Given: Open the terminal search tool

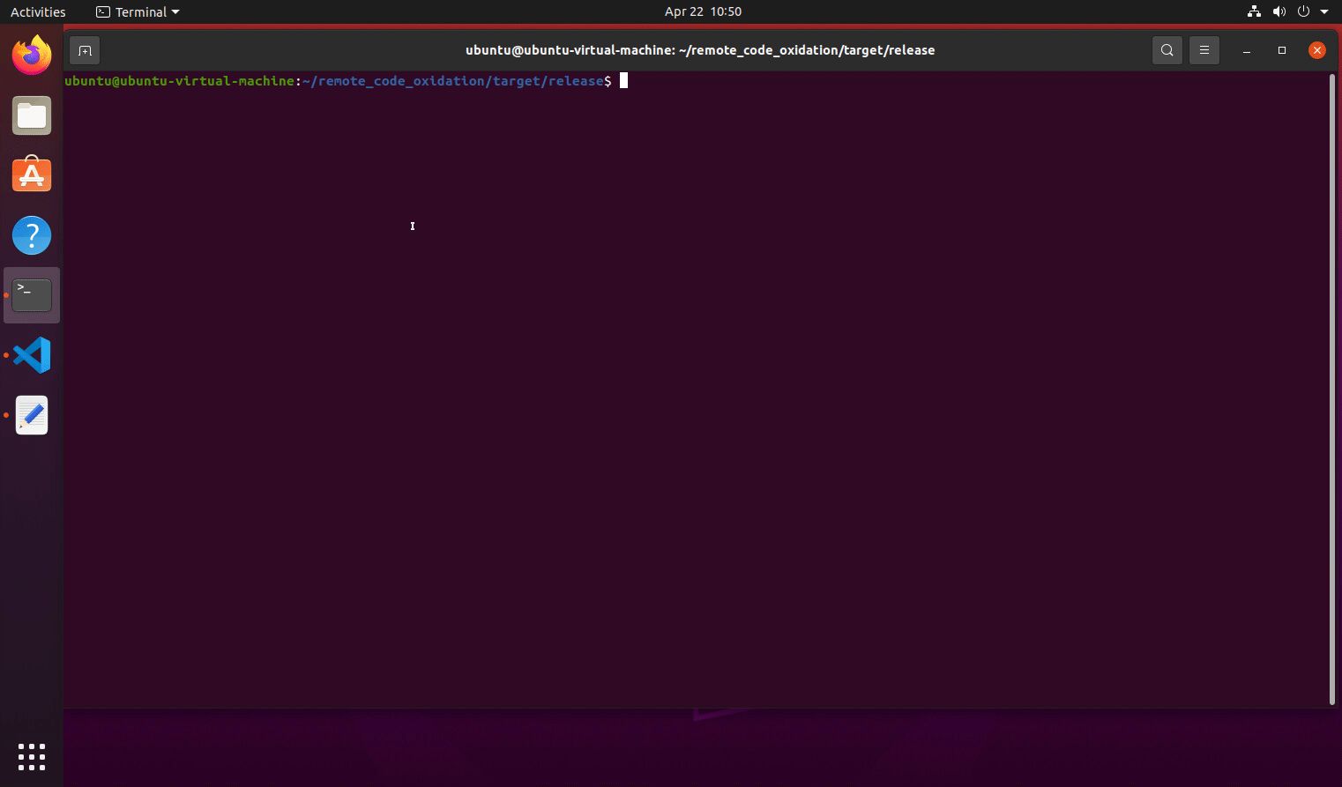Looking at the screenshot, I should point(1167,50).
